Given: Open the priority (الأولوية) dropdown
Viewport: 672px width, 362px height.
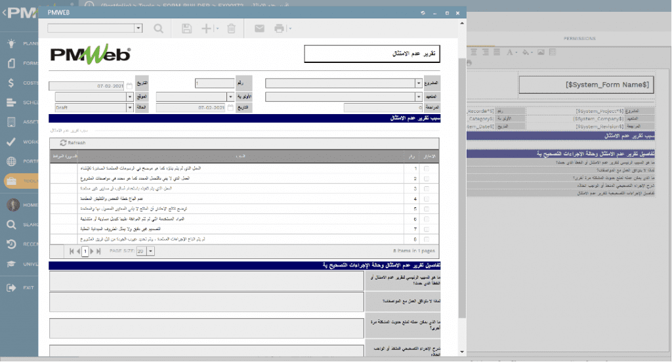Looking at the screenshot, I should pyautogui.click(x=230, y=97).
